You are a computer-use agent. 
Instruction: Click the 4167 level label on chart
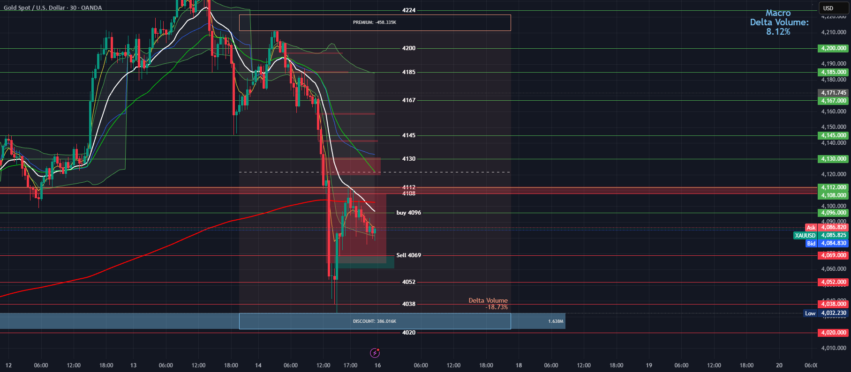[x=409, y=100]
